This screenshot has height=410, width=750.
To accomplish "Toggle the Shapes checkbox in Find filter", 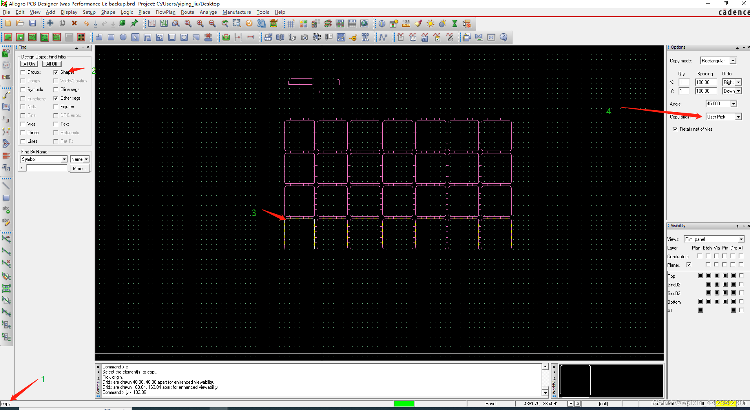I will pyautogui.click(x=56, y=72).
